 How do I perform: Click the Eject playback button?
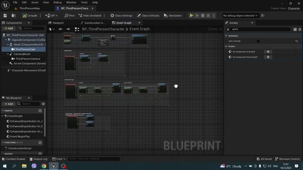click(208, 16)
